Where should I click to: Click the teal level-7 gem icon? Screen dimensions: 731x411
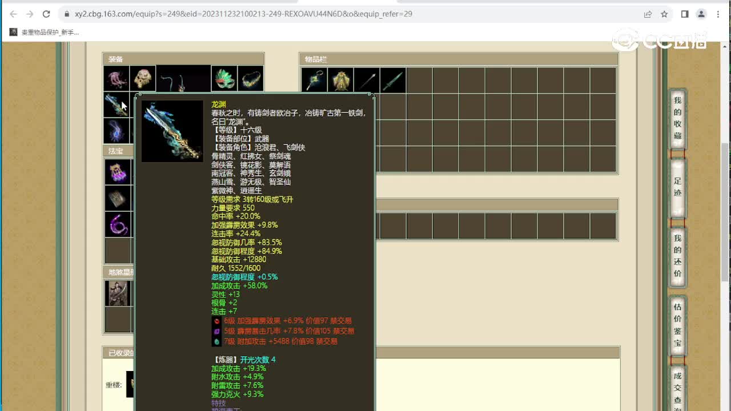pyautogui.click(x=216, y=341)
